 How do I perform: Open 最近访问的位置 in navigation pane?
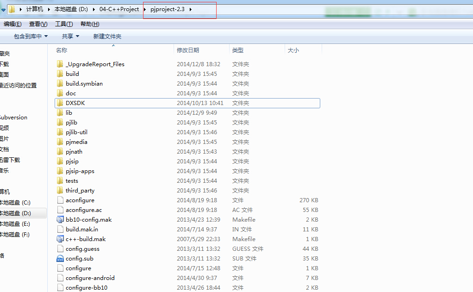(x=18, y=85)
